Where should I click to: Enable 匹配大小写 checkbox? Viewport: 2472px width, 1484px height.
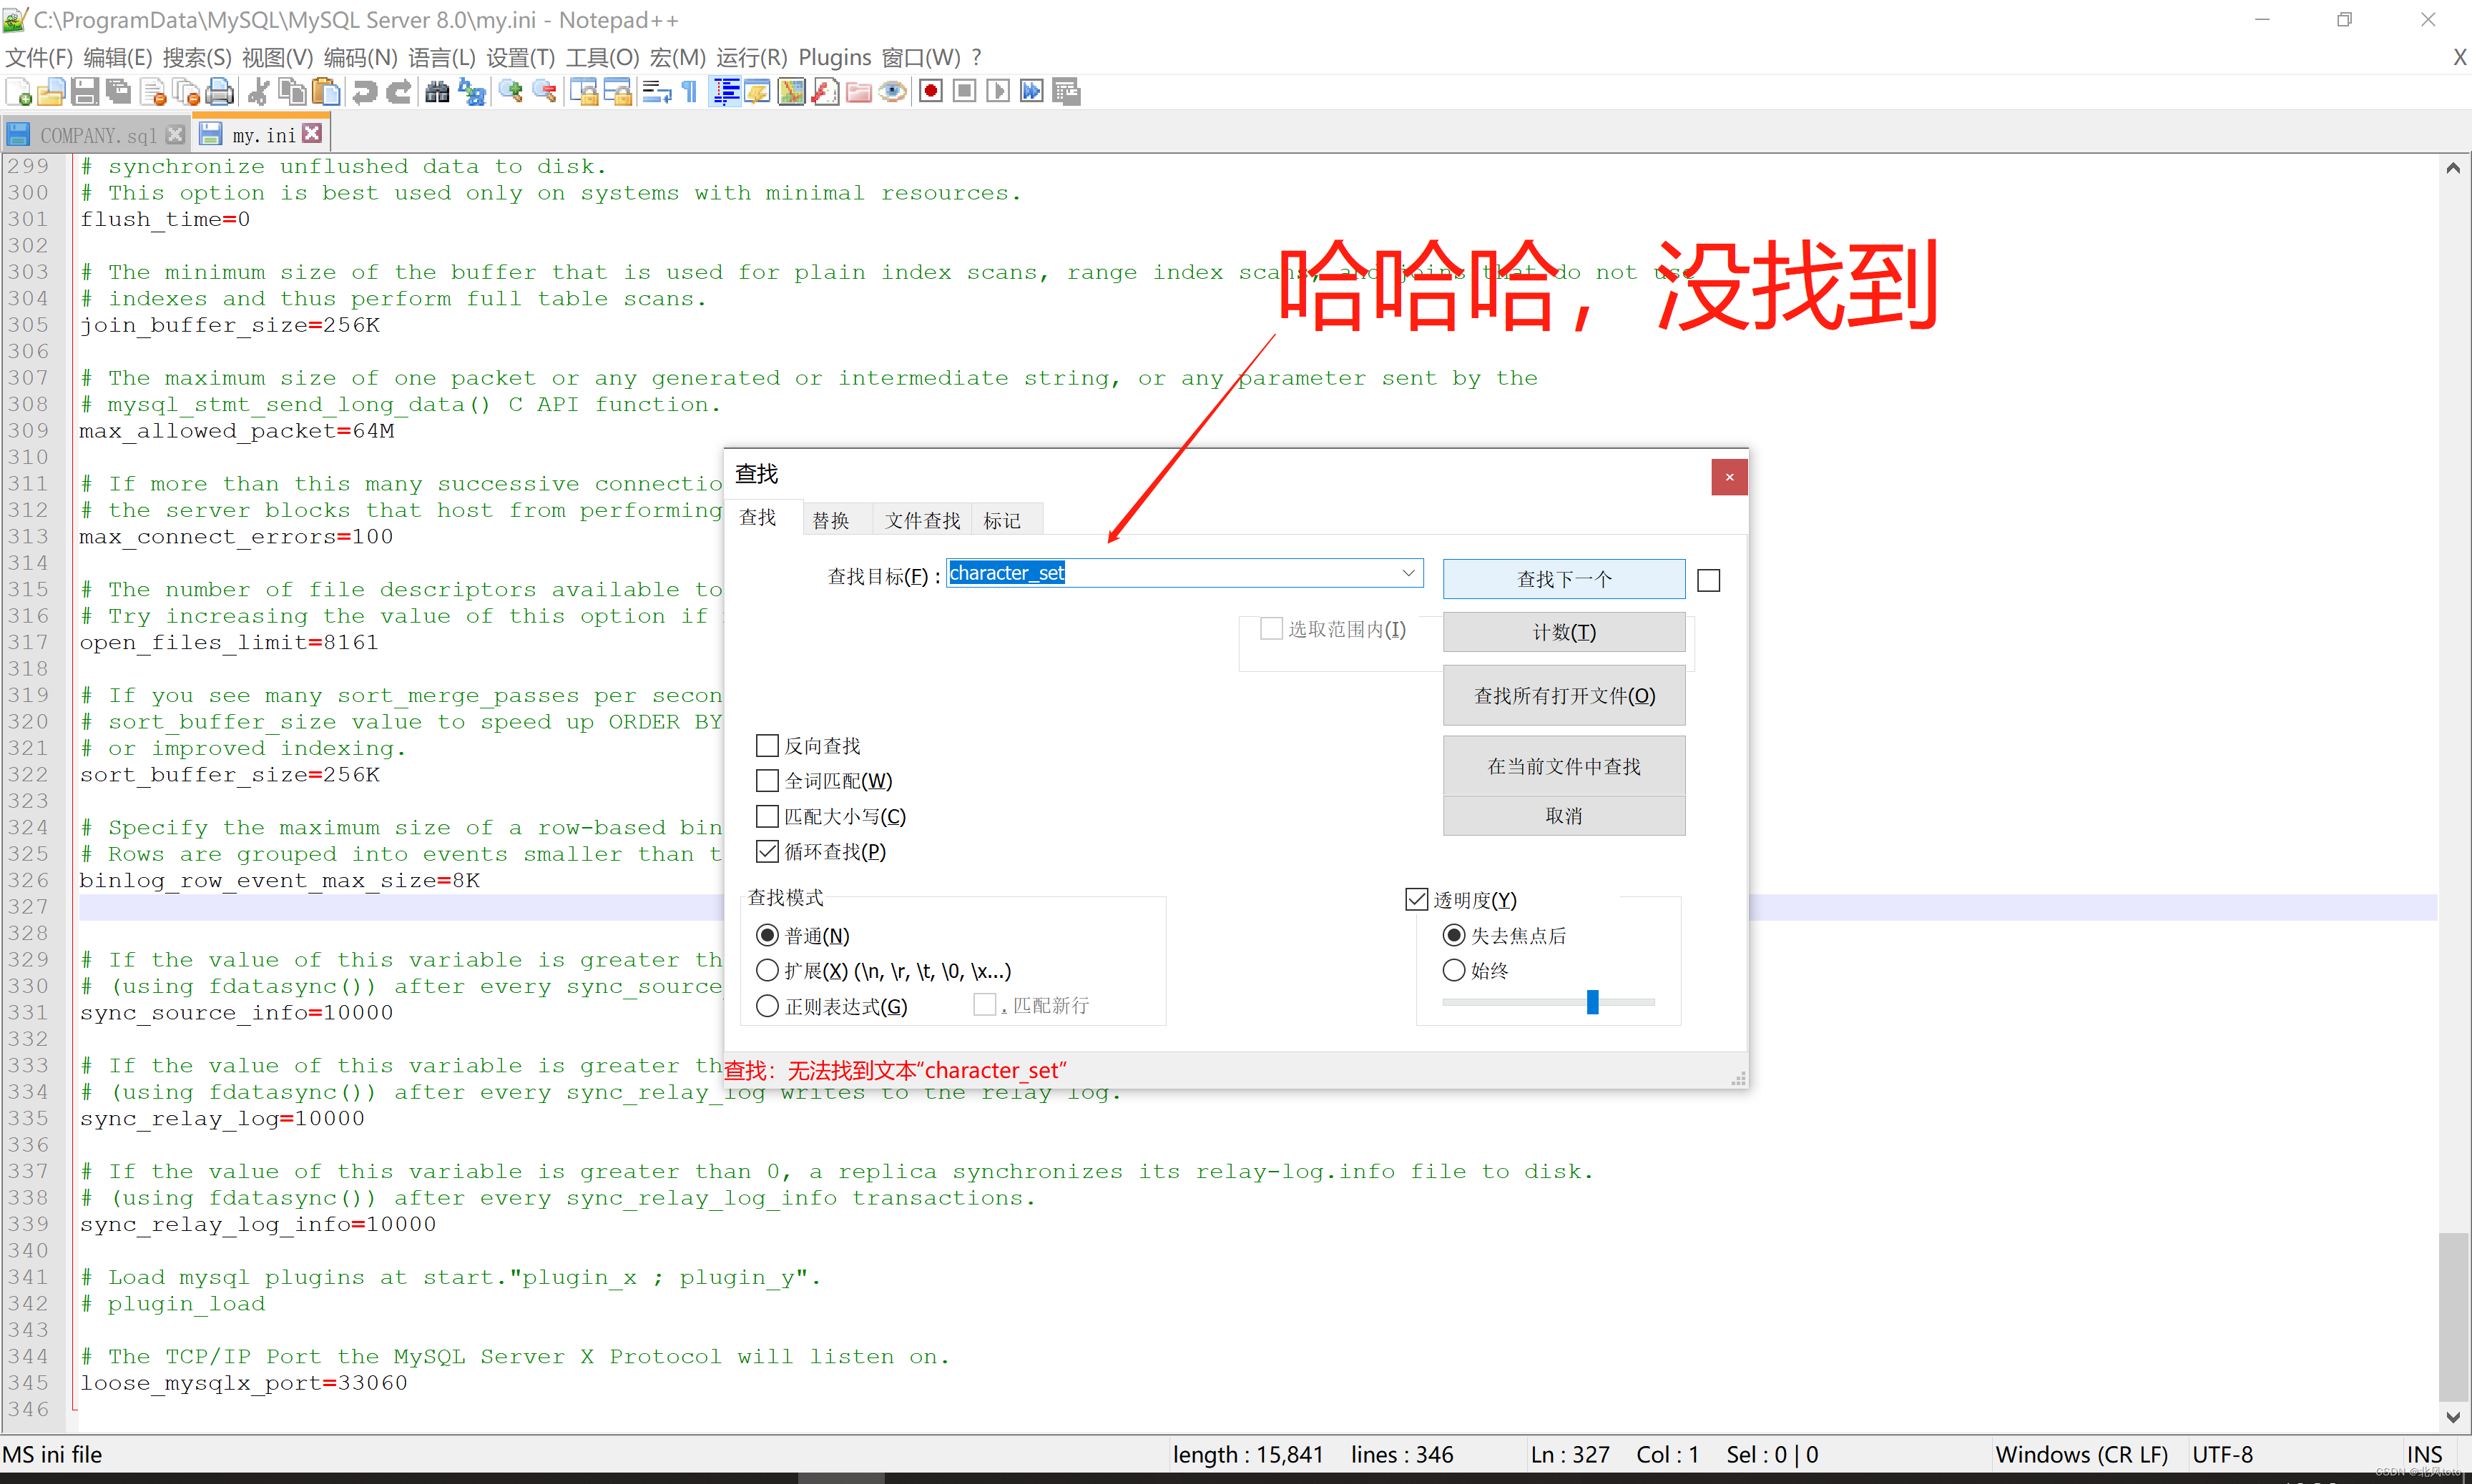766,815
